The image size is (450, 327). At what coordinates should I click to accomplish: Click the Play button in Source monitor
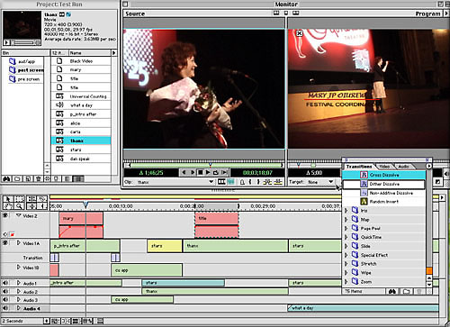pyautogui.click(x=208, y=172)
